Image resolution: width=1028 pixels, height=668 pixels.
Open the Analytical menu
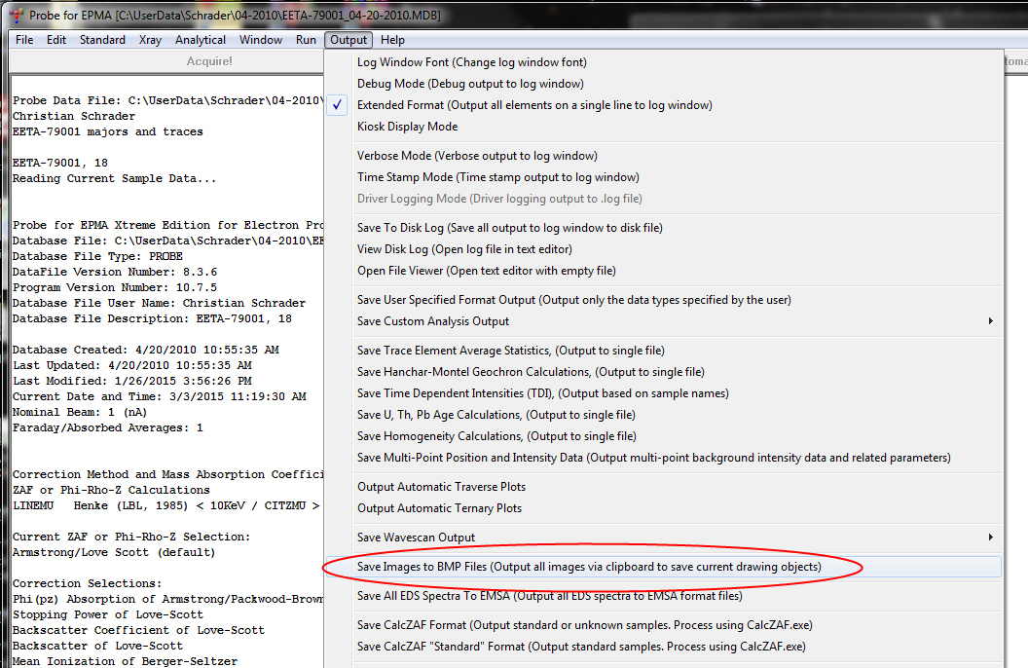[x=201, y=40]
